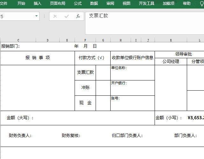Select the 冲账 cell
This screenshot has height=159, width=204.
(x=85, y=88)
